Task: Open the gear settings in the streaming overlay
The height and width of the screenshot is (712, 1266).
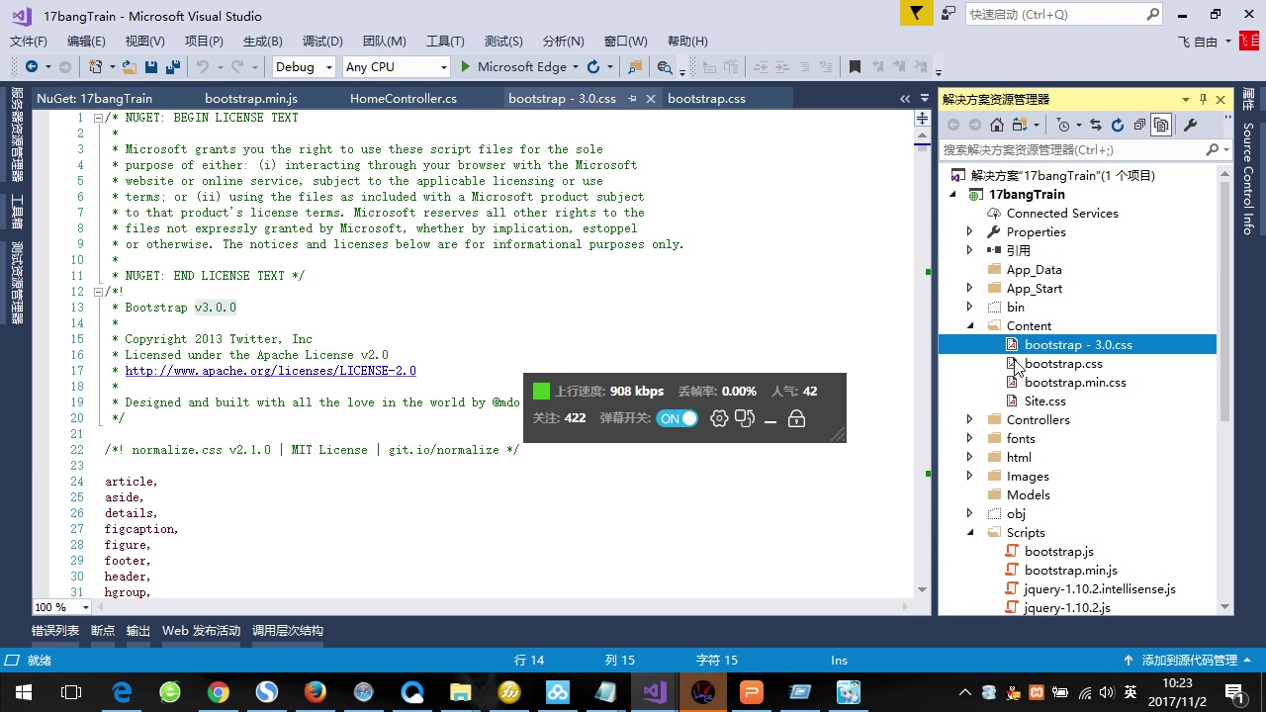Action: [719, 418]
